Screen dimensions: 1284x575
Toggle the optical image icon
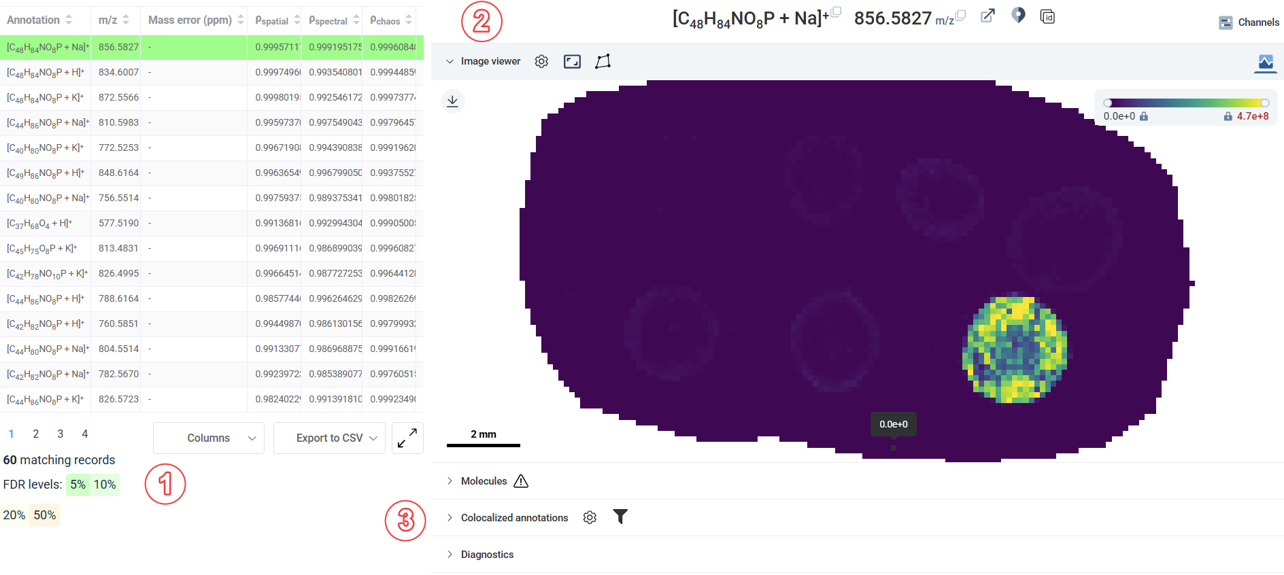click(1265, 63)
